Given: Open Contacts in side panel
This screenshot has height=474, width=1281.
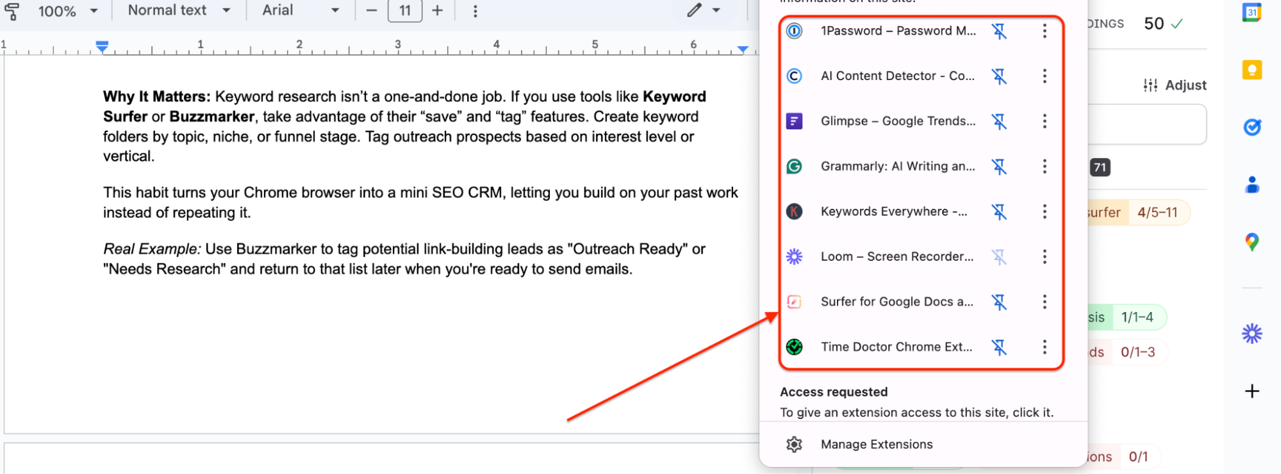Looking at the screenshot, I should [1252, 185].
